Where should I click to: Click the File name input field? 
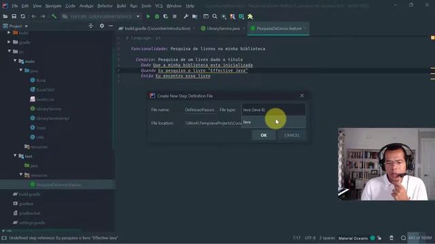coord(200,110)
